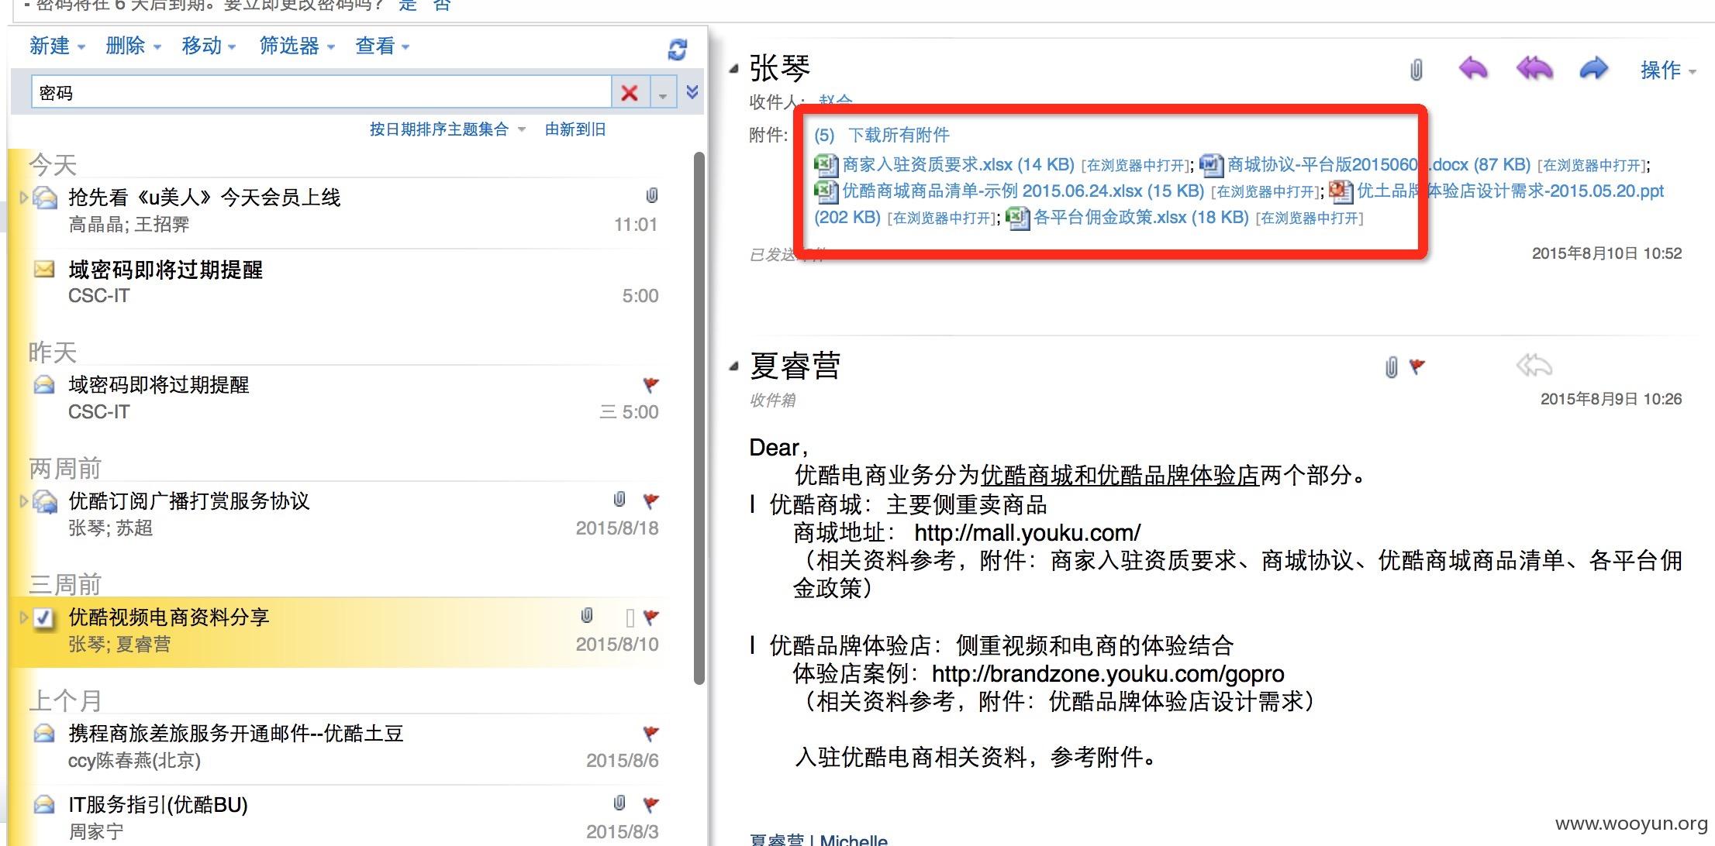Open 商家入驻资质要求.xlsx in browser link
Screen dimensions: 1715x846
point(1135,165)
